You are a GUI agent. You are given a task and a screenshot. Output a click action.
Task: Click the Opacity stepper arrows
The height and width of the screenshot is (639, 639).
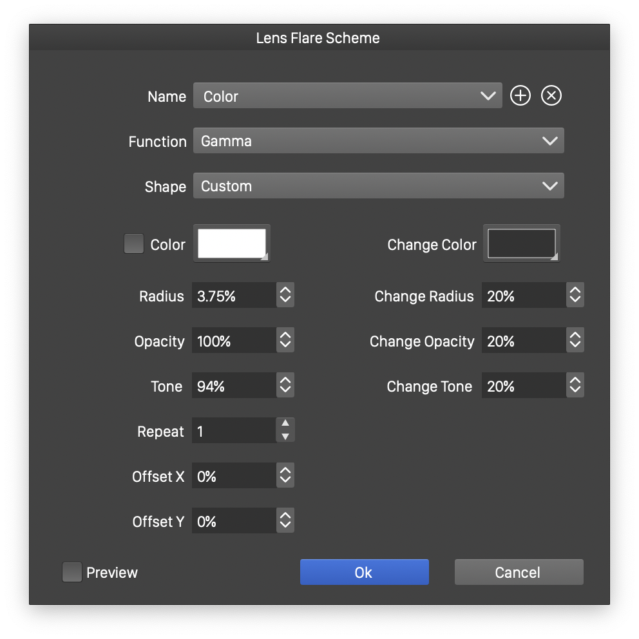[285, 341]
